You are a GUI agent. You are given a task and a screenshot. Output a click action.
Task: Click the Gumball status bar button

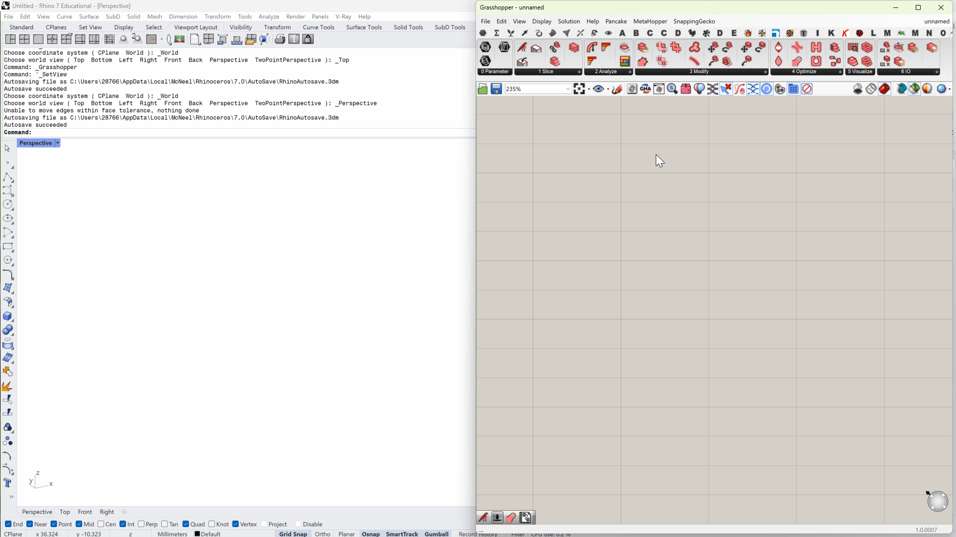coord(436,534)
